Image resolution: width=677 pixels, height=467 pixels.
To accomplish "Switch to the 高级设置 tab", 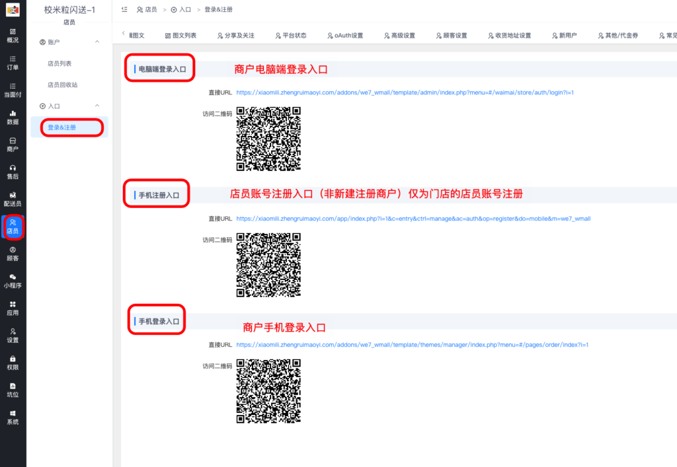I will (401, 35).
